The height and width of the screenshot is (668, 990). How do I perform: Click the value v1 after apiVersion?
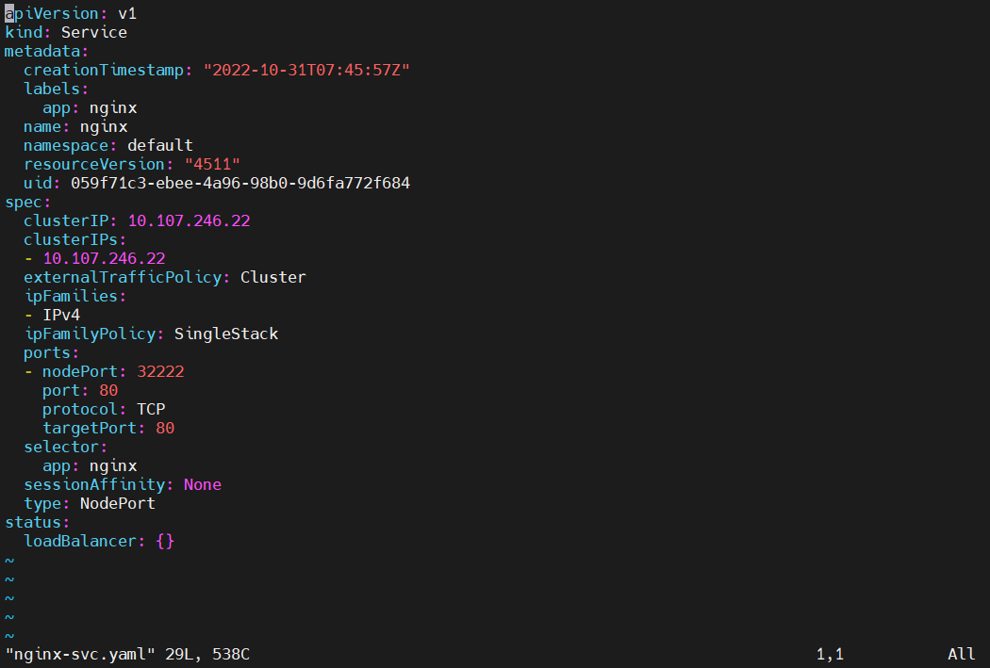tap(127, 13)
